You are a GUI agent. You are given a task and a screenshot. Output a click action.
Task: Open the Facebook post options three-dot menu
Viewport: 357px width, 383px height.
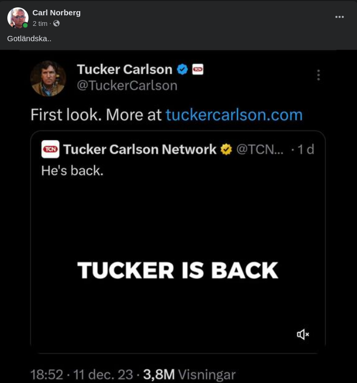click(x=340, y=17)
